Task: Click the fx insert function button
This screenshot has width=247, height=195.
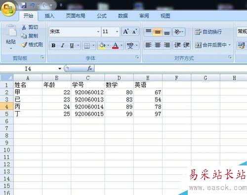Action: (89, 69)
